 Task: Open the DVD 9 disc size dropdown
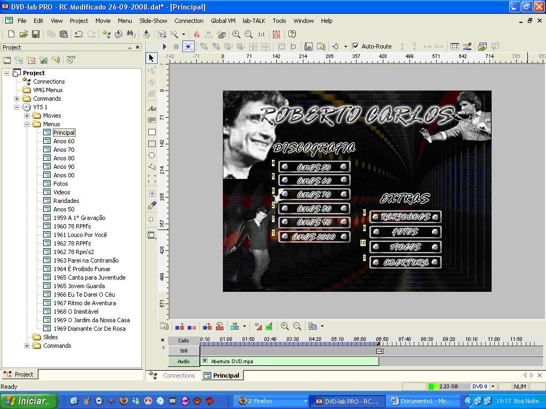(493, 387)
